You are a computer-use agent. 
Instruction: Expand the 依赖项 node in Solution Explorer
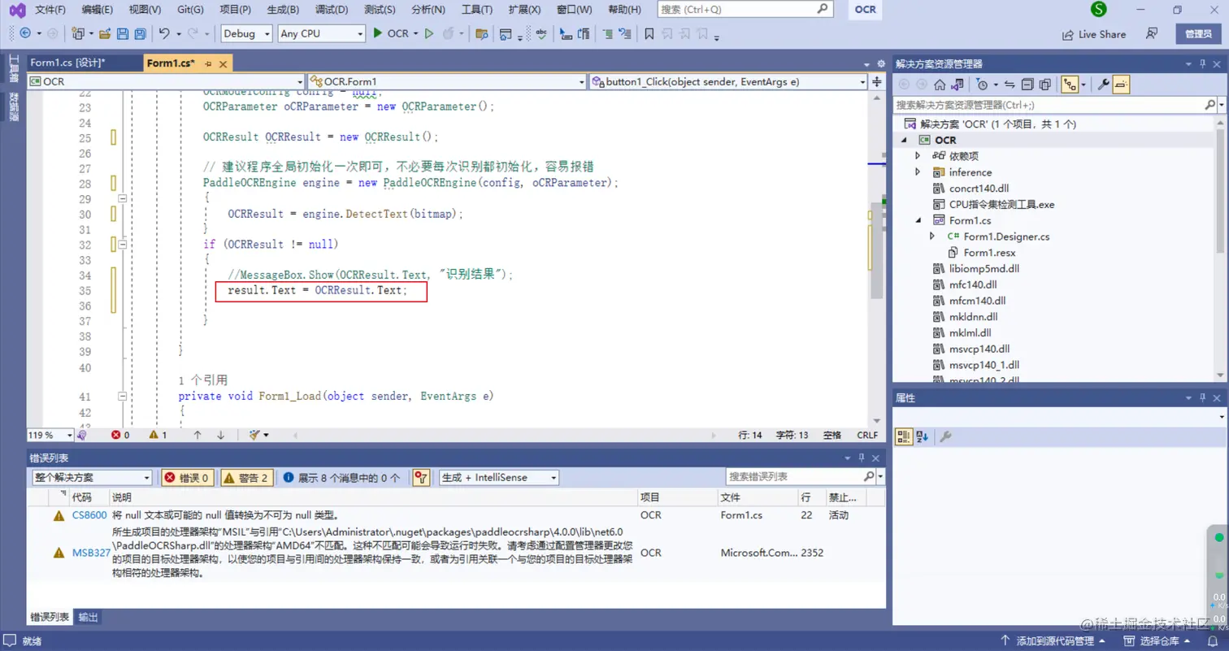click(x=918, y=156)
